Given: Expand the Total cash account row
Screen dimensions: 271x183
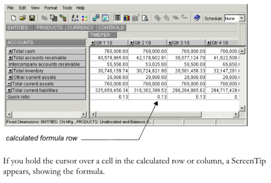Looking at the screenshot, I should pos(10,51).
